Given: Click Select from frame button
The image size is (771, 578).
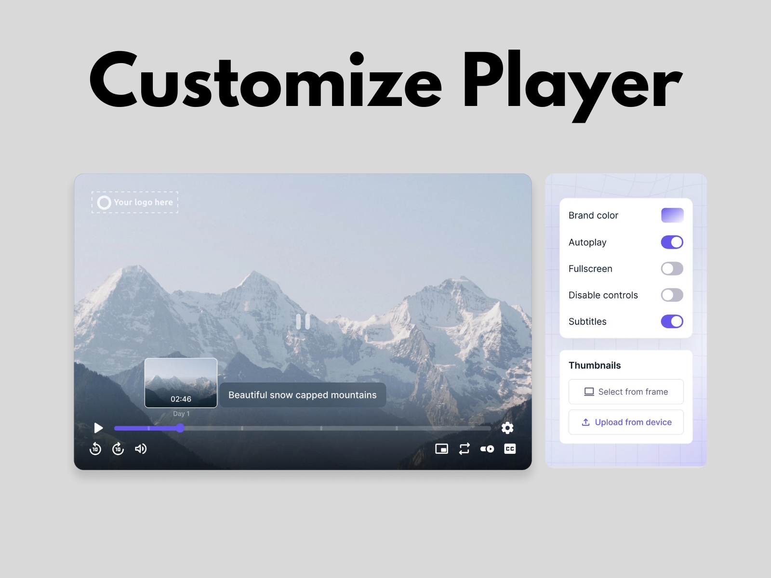Looking at the screenshot, I should pos(626,392).
